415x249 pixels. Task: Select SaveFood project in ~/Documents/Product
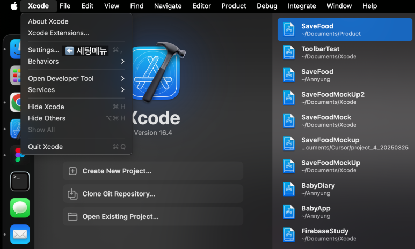(x=345, y=29)
